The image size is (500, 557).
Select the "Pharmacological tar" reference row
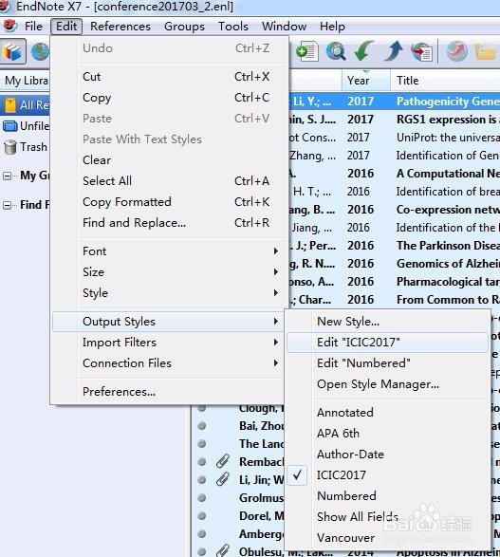click(x=395, y=282)
